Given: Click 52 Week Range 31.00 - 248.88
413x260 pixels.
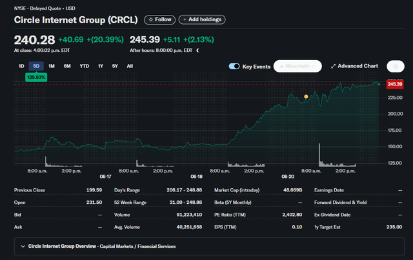Looking at the screenshot, I should (186, 202).
